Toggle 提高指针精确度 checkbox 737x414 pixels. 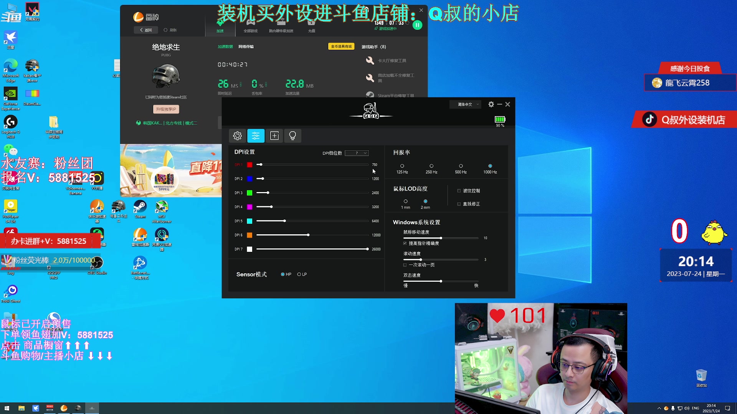(x=405, y=243)
